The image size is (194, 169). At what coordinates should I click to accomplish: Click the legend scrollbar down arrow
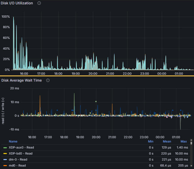(191, 166)
